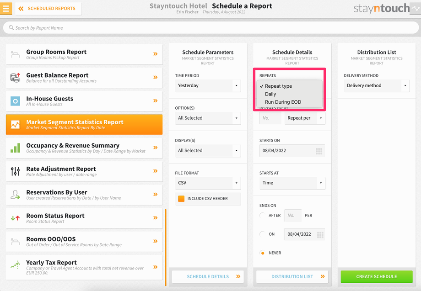Click the activity pulse icon at top right

416,8
